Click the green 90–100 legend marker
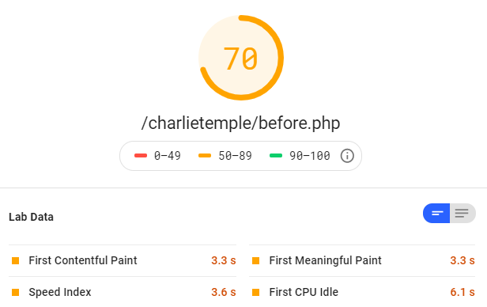487x307 pixels. click(276, 156)
